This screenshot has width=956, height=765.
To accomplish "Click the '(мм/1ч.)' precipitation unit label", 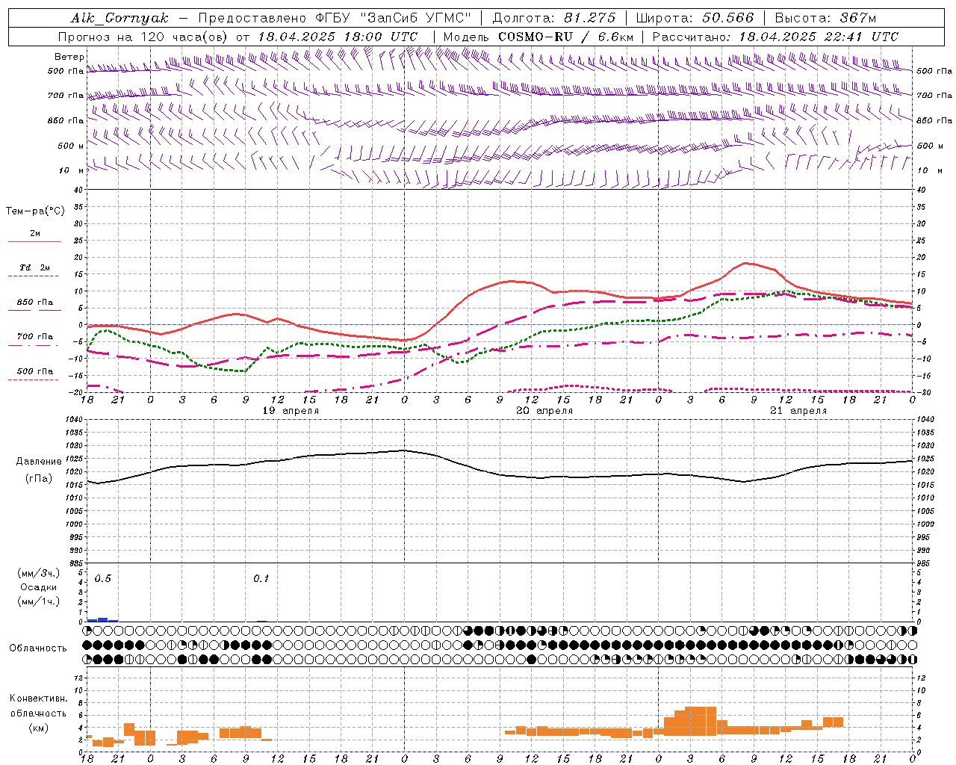I will click(39, 601).
